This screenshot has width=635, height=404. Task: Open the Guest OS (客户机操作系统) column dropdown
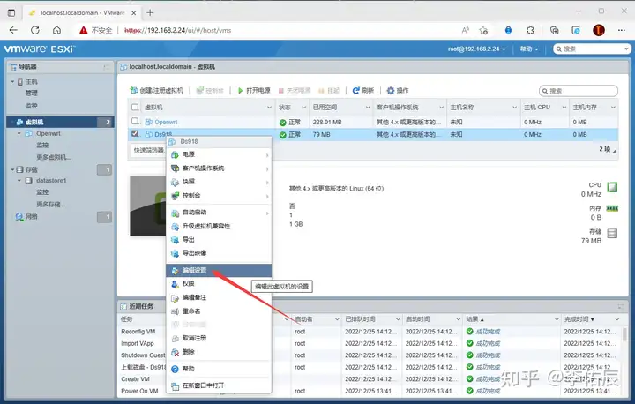coord(442,108)
